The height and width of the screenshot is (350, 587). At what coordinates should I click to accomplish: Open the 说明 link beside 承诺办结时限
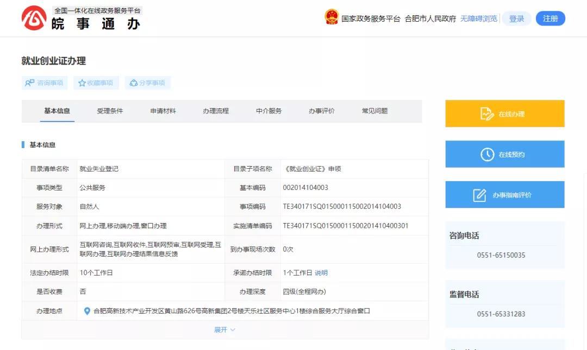(321, 272)
